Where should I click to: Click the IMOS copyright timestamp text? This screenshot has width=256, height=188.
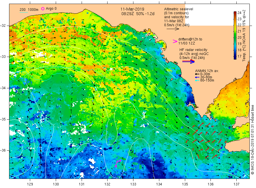click(253, 140)
